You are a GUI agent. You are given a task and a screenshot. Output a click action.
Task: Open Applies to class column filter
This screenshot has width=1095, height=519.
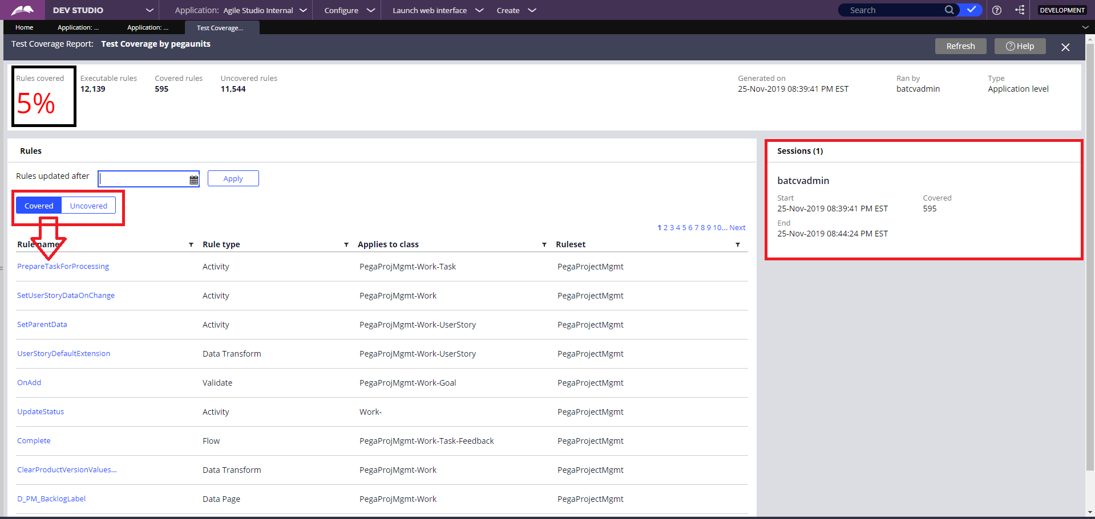(544, 245)
